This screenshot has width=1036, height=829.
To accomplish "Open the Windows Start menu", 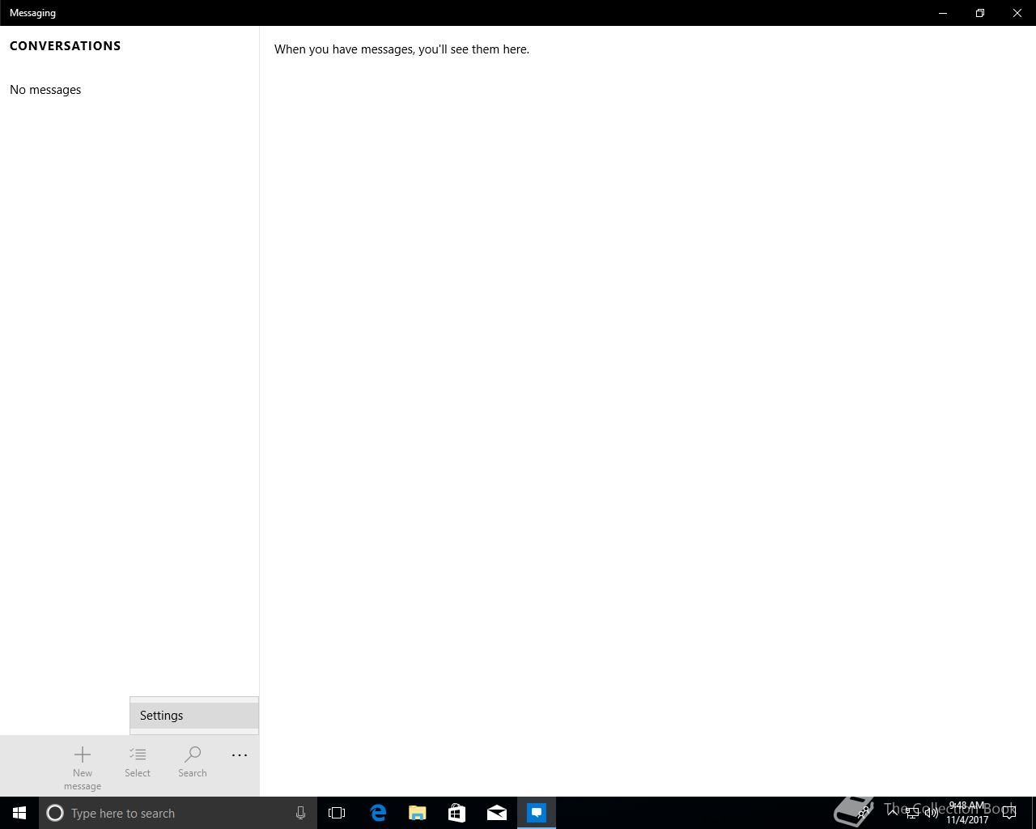I will click(x=19, y=813).
